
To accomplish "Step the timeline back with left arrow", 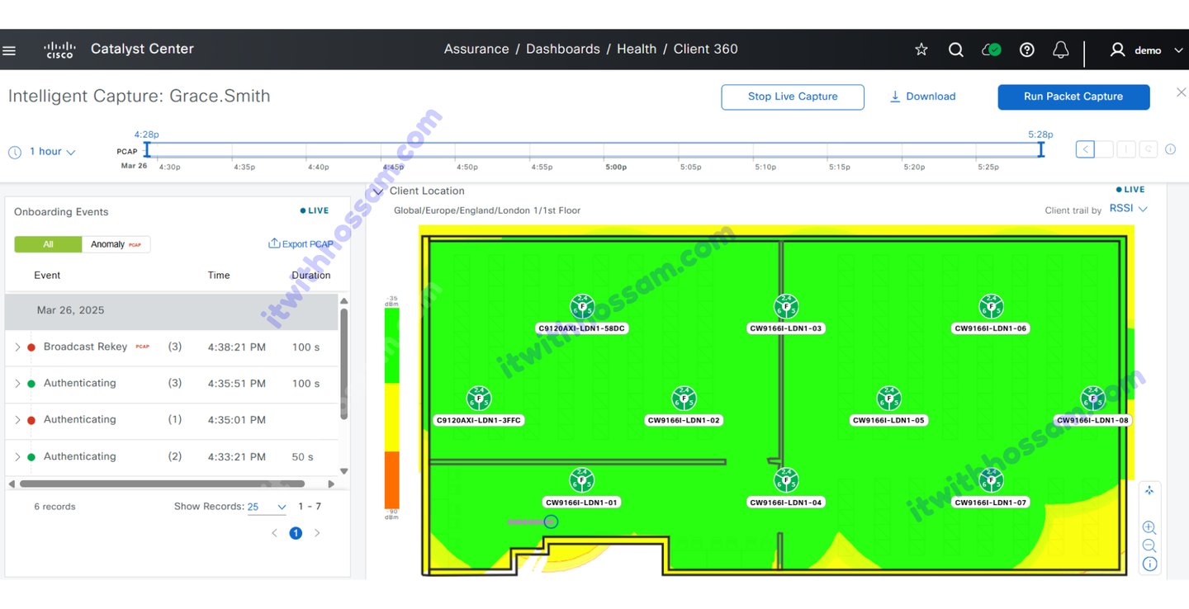I will pos(1085,149).
